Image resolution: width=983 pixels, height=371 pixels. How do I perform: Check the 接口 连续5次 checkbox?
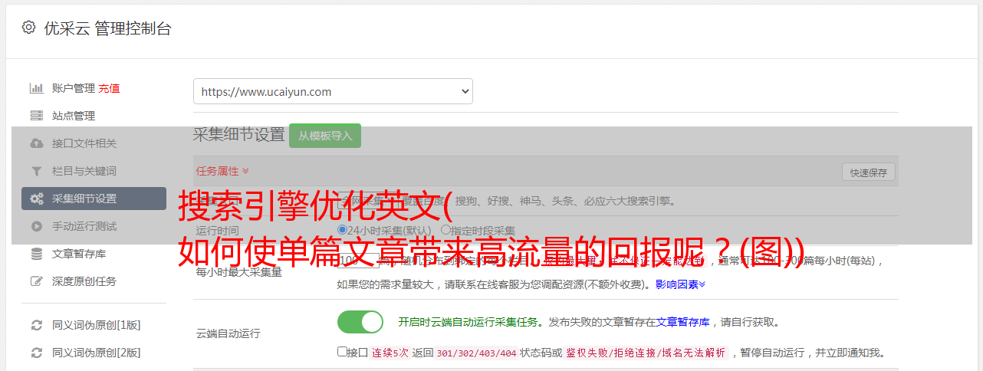point(342,352)
